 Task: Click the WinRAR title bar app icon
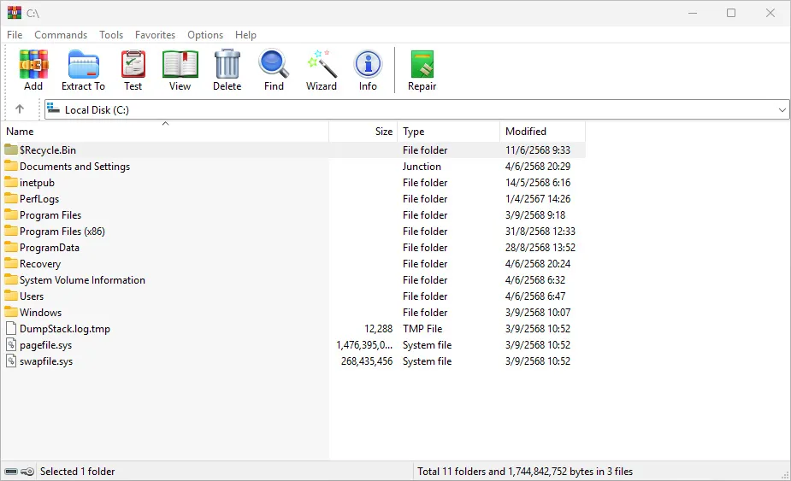[15, 13]
